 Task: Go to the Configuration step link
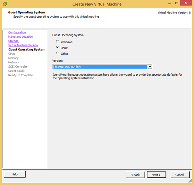click(x=17, y=32)
